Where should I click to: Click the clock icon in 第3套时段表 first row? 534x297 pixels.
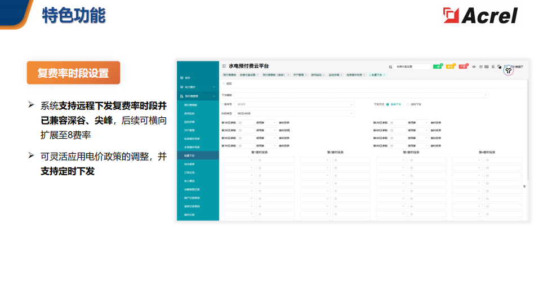411,160
